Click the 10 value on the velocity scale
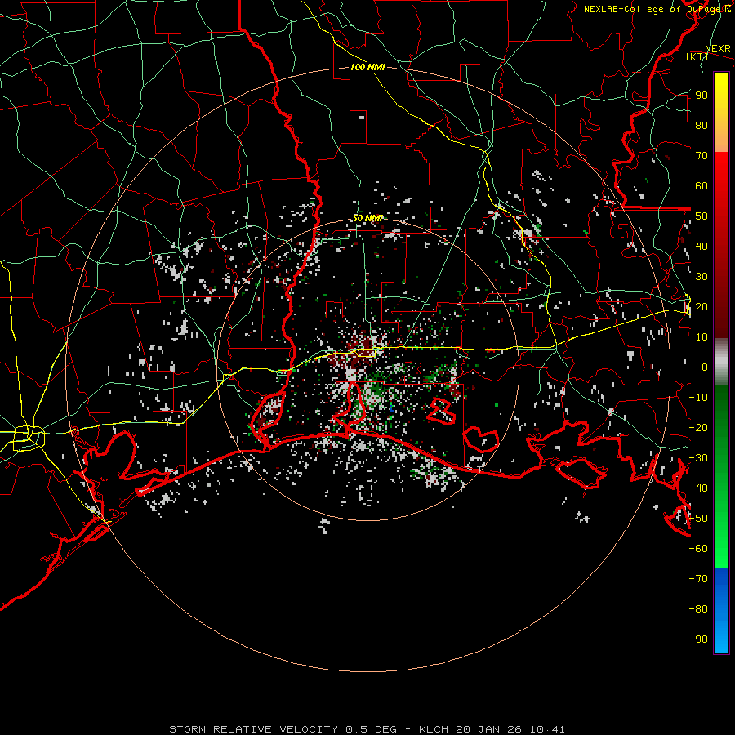The height and width of the screenshot is (735, 735). (x=702, y=337)
